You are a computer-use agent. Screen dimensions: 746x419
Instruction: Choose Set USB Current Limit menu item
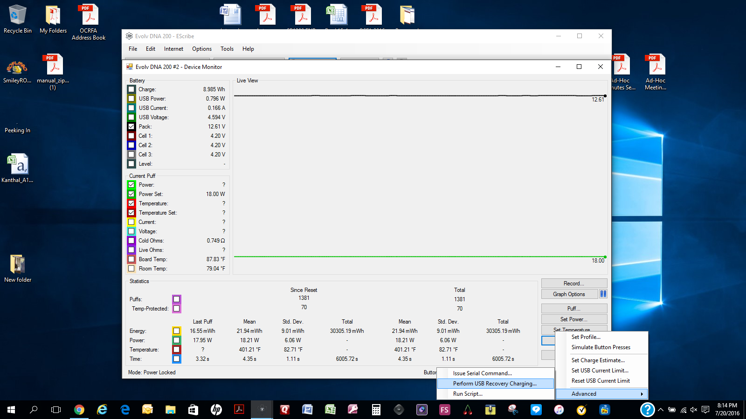pos(600,371)
